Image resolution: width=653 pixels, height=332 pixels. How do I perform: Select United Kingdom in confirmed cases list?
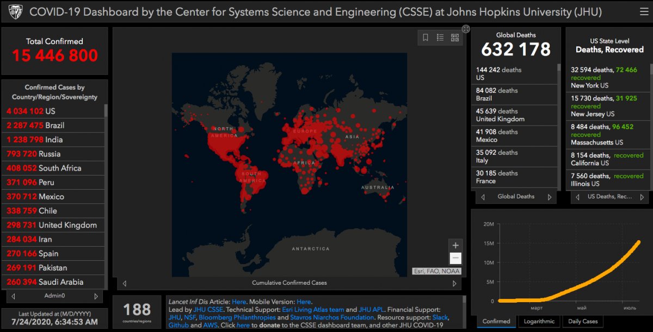(53, 225)
